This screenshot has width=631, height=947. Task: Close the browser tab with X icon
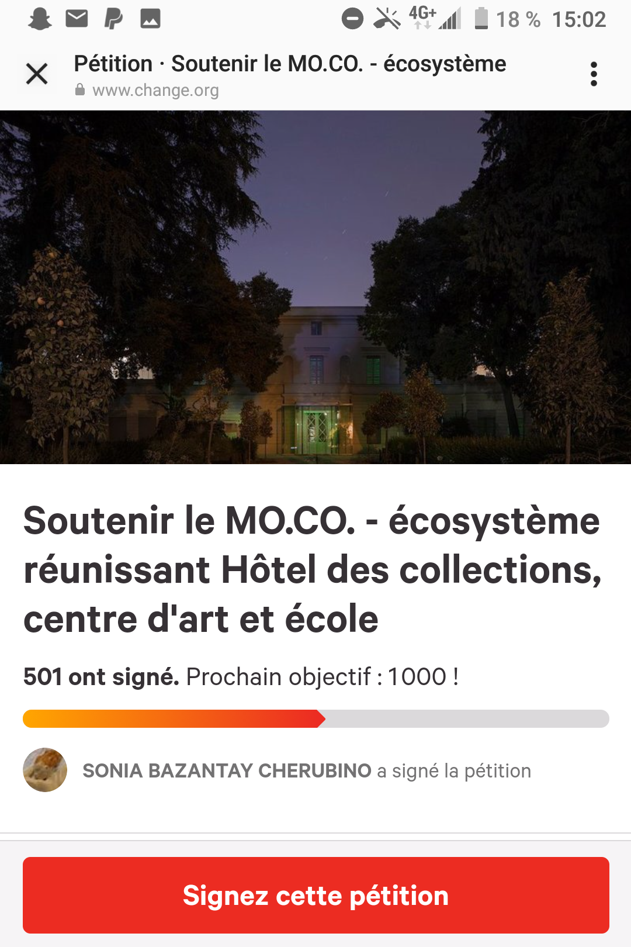[x=37, y=74]
